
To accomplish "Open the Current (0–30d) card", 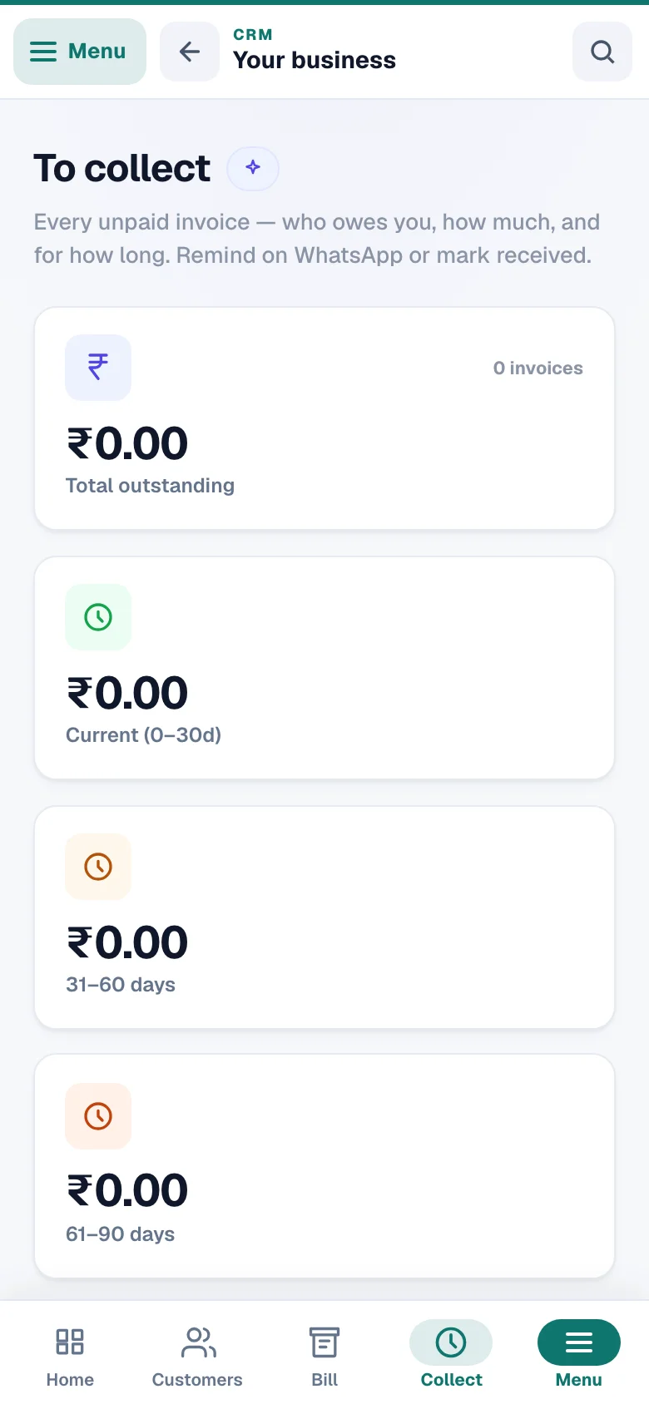I will [x=324, y=668].
